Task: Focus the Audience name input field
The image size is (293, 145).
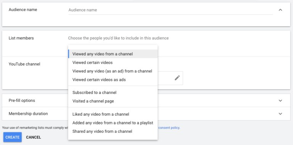Action: coord(171,10)
